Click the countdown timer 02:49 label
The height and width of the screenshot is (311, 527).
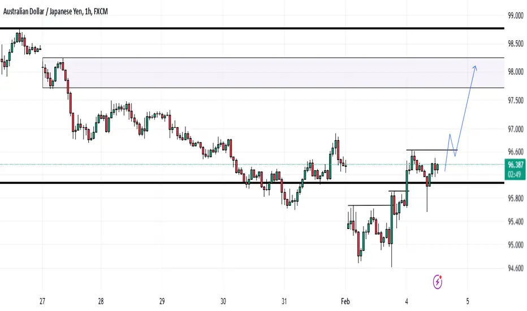[514, 174]
